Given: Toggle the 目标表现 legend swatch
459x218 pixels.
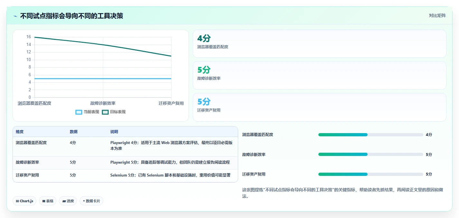Looking at the screenshot, I should 105,112.
